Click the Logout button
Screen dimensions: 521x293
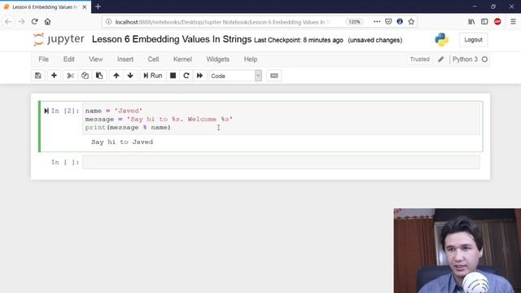tap(473, 40)
